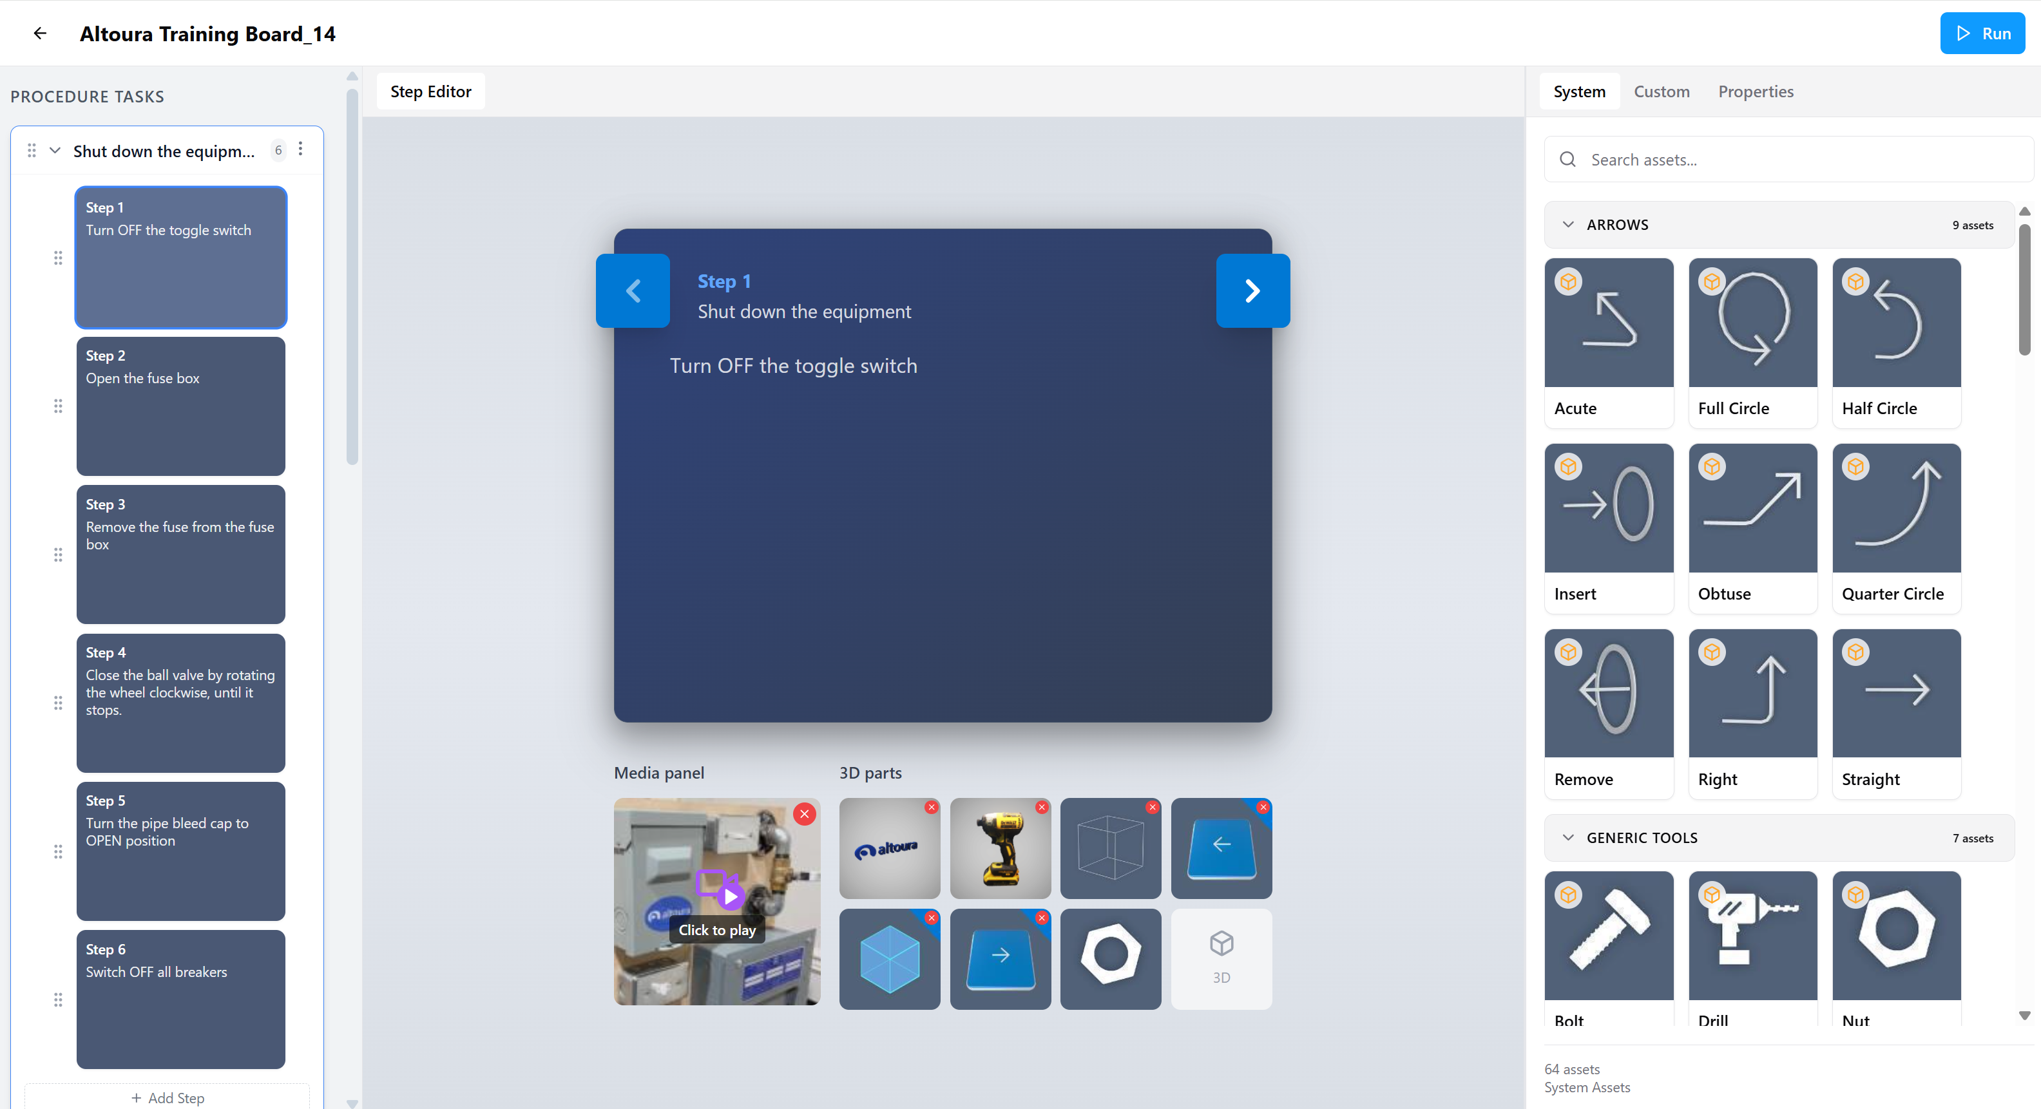Collapse the ARROWS asset group
Screen dimensions: 2041x1109
point(1567,224)
